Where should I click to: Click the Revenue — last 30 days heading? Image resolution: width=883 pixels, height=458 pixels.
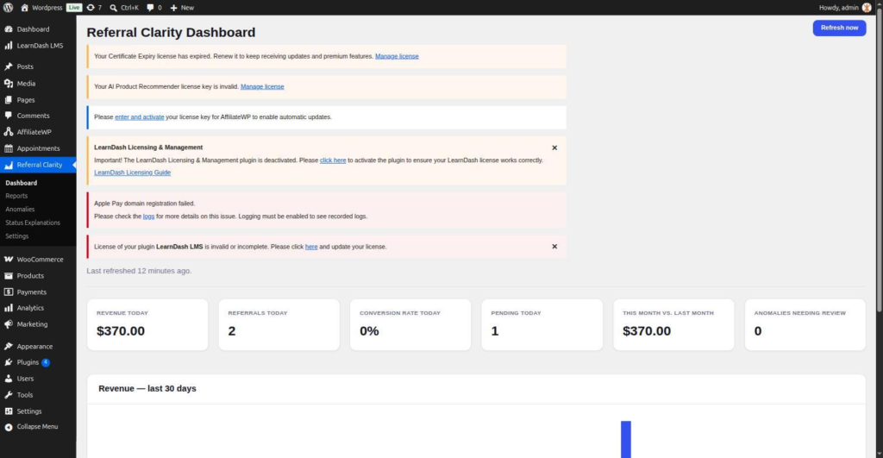[147, 389]
